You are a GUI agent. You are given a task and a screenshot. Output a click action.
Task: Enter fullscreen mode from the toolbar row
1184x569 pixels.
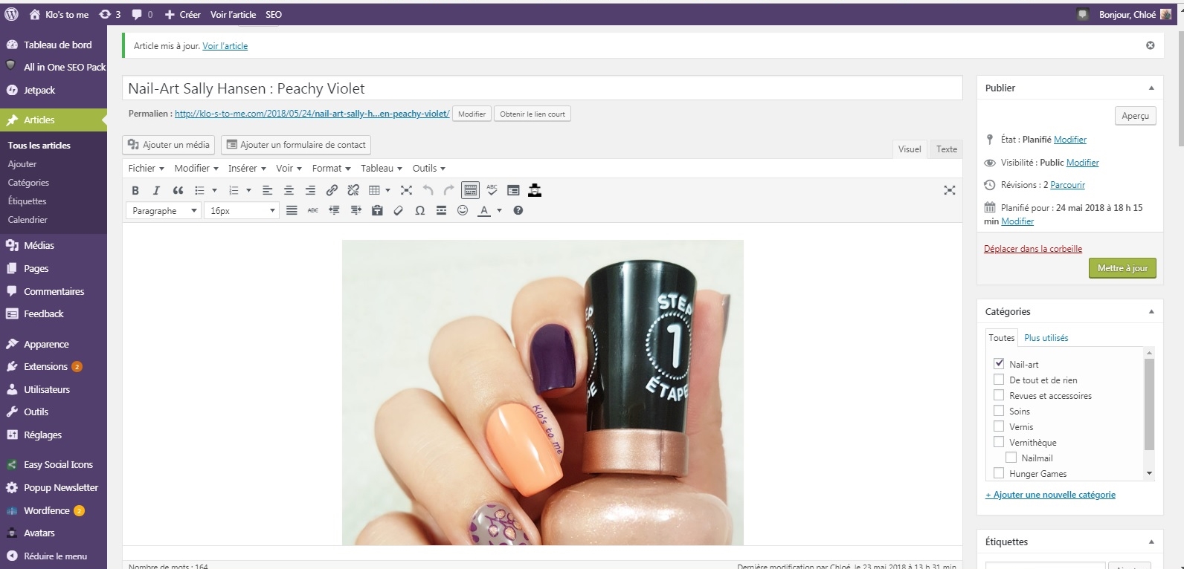tap(406, 191)
